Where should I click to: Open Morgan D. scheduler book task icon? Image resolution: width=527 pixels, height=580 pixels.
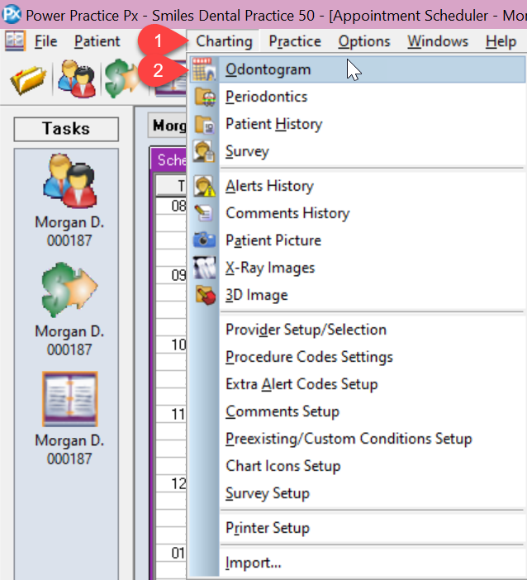[x=69, y=399]
